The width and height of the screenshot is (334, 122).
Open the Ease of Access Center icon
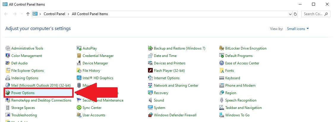point(222,63)
